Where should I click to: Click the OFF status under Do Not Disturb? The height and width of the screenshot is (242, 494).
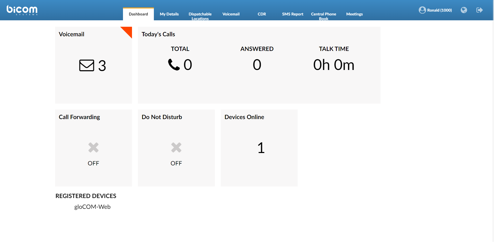176,163
